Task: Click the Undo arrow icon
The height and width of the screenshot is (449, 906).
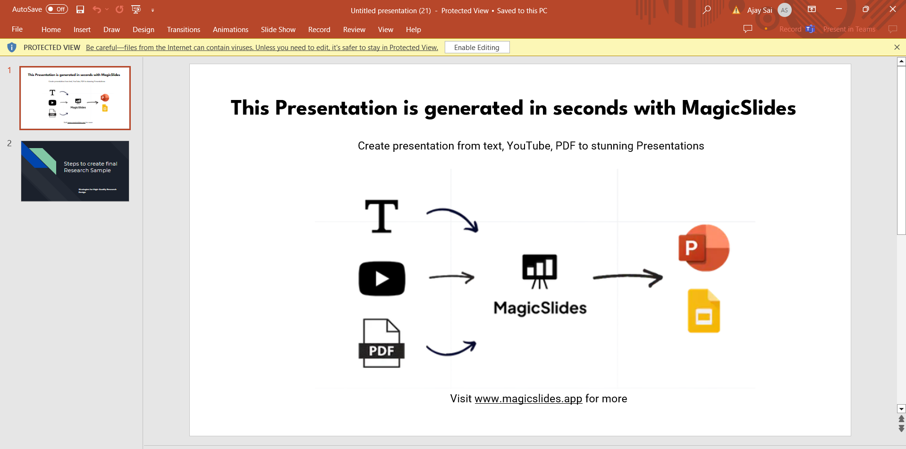Action: (x=97, y=9)
